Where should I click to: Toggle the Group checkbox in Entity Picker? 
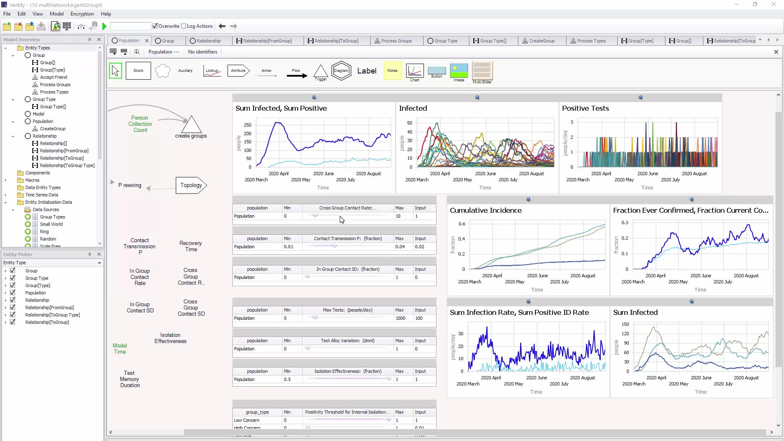(13, 271)
